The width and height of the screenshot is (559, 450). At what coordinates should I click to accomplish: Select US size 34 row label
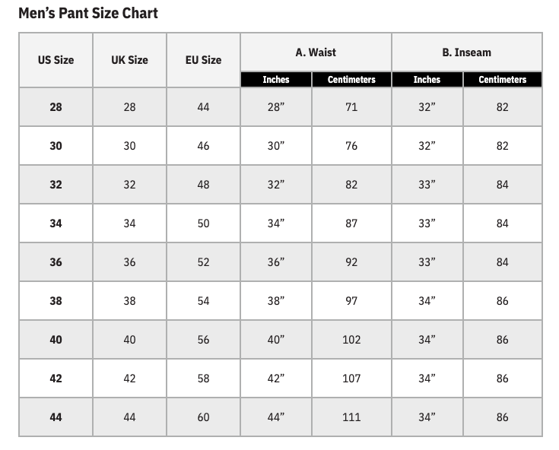56,223
